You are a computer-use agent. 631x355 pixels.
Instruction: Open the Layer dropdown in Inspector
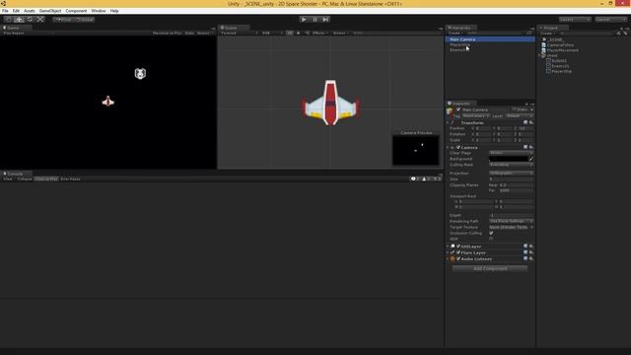[520, 116]
